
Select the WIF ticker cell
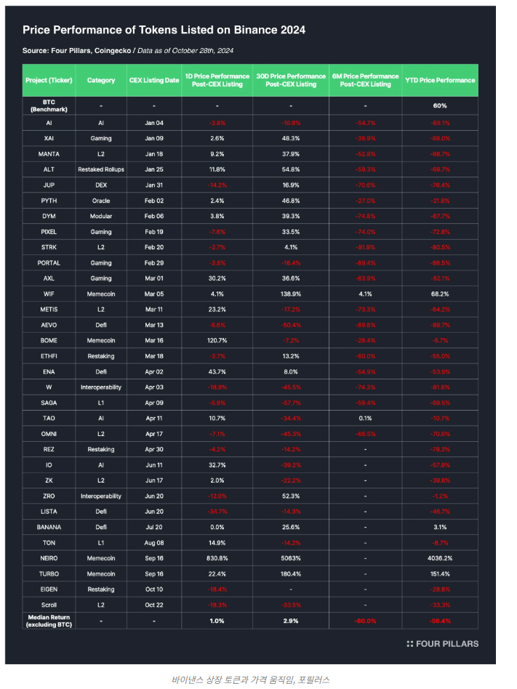[x=49, y=294]
